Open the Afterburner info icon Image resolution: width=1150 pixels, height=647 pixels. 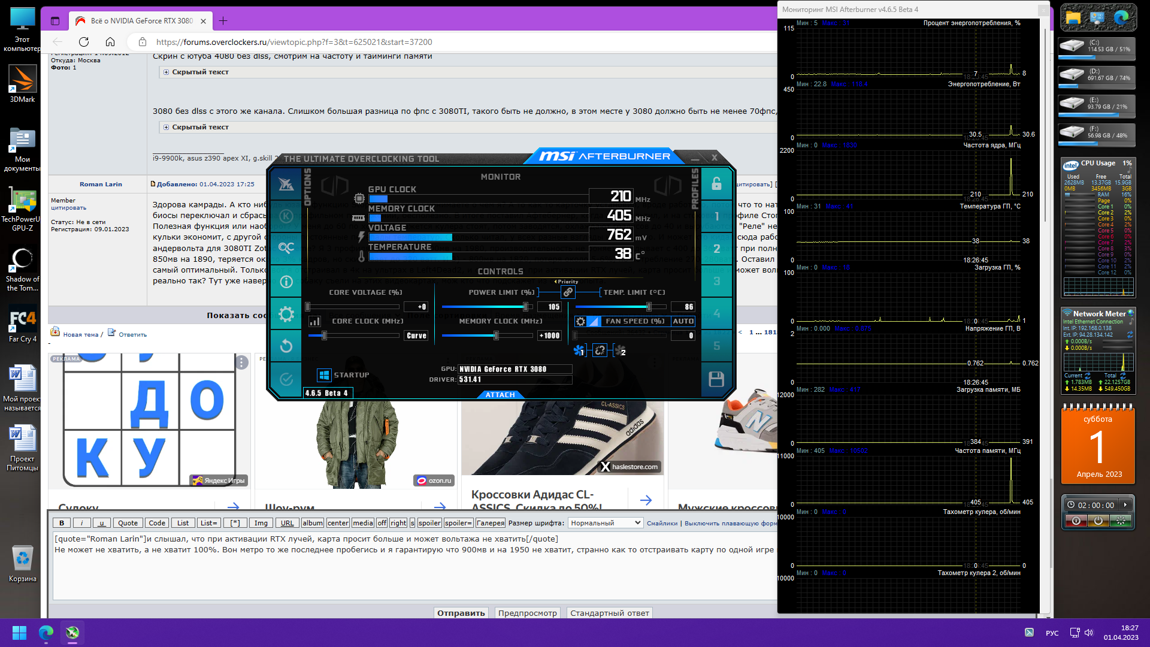pos(286,282)
